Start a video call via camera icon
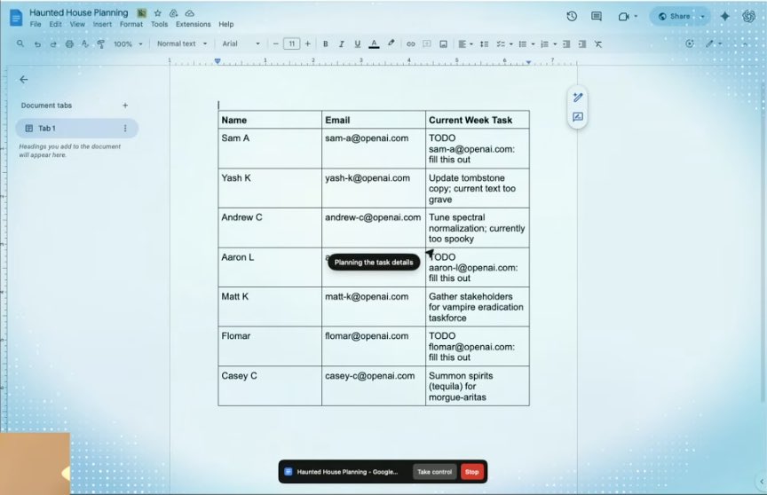Image resolution: width=767 pixels, height=495 pixels. [623, 17]
